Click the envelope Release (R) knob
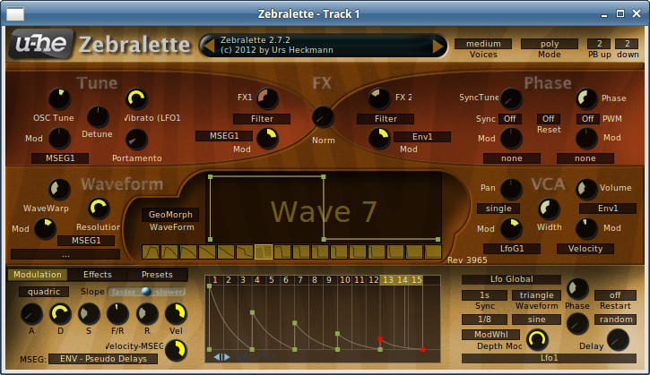Screen dimensions: 650x375 tap(147, 314)
